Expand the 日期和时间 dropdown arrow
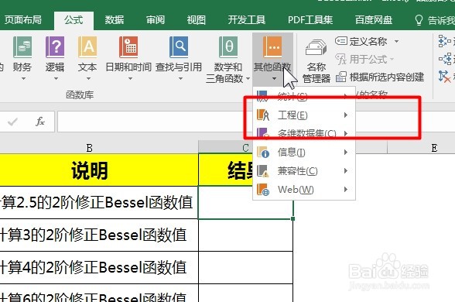 click(130, 78)
